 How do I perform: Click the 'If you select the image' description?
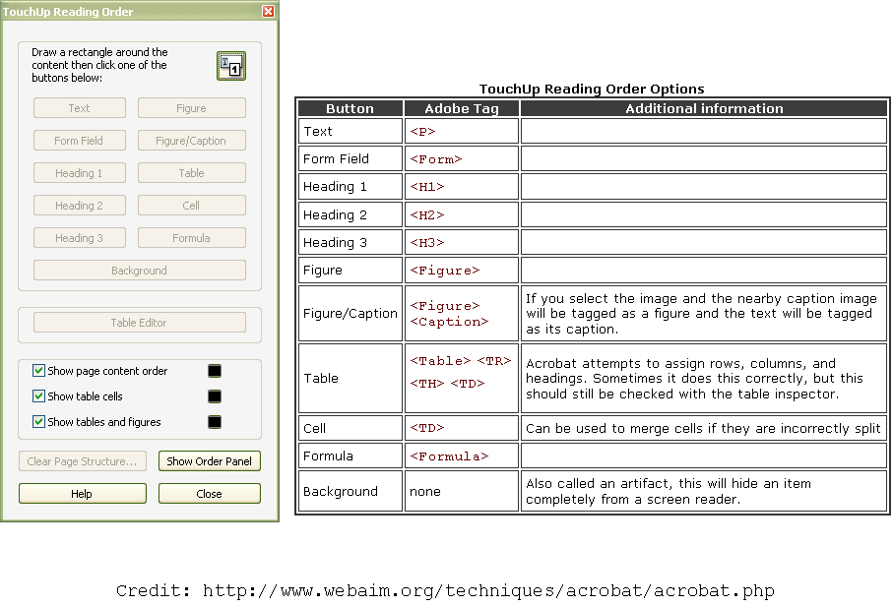(701, 314)
